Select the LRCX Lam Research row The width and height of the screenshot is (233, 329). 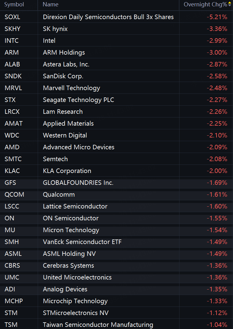tap(117, 112)
